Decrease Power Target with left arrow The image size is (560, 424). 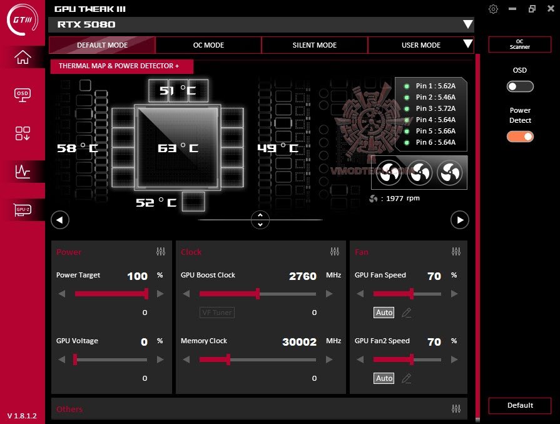point(62,294)
